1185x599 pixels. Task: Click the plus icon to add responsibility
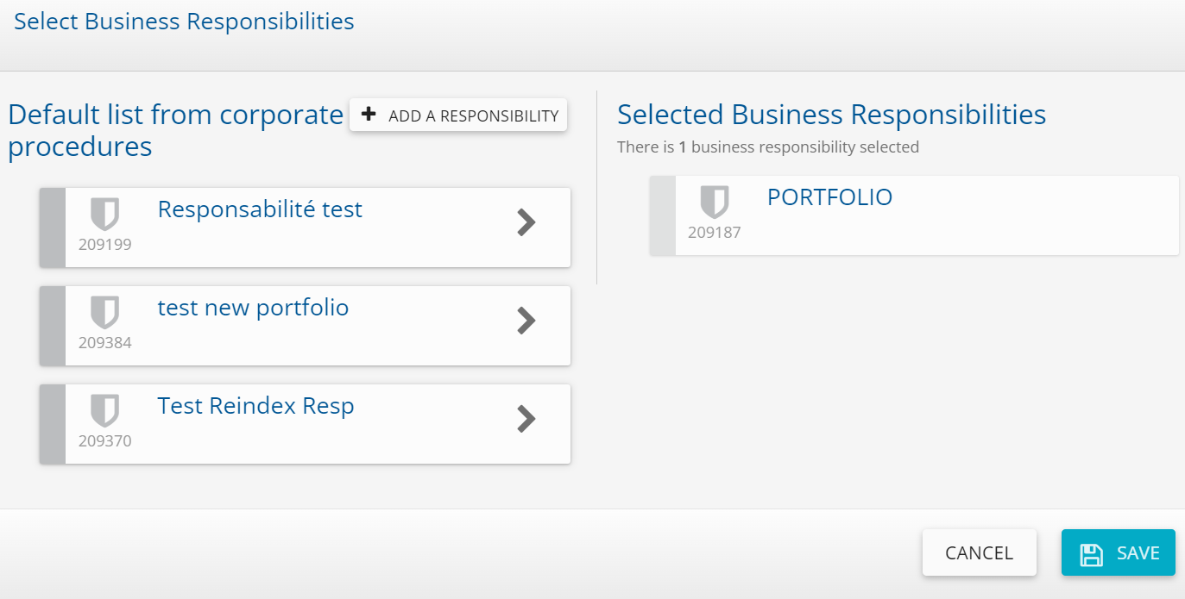[369, 115]
